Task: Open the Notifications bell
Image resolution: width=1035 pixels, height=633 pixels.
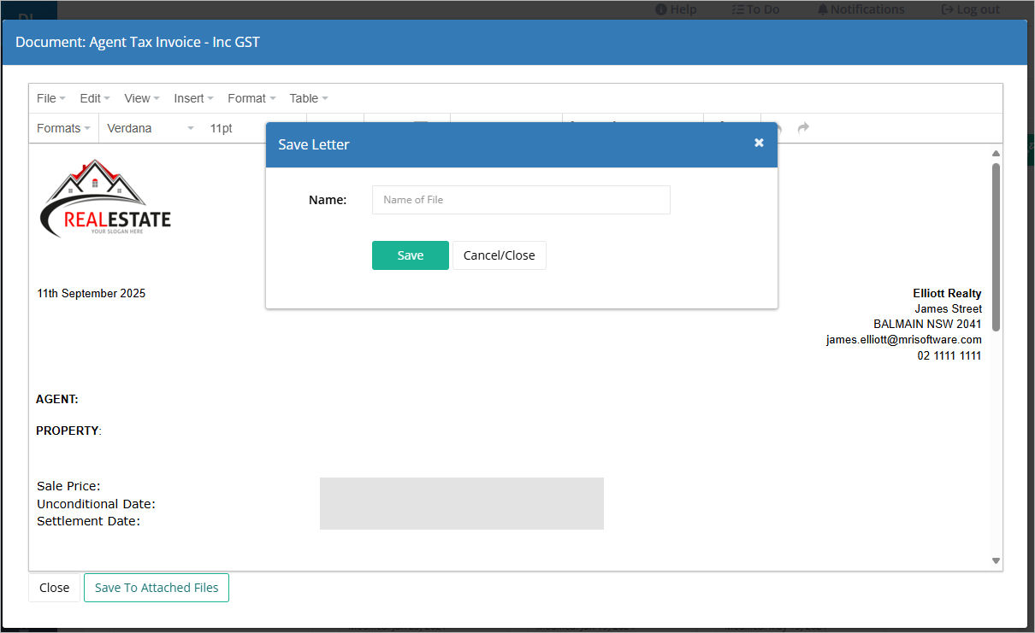Action: [861, 9]
